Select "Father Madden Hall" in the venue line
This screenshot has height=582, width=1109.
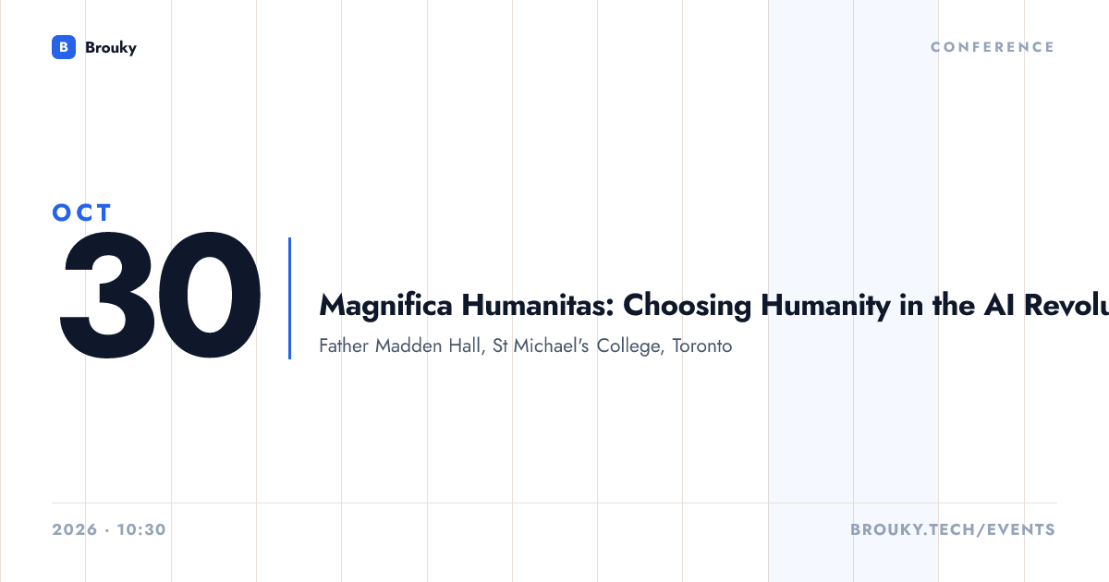click(396, 346)
